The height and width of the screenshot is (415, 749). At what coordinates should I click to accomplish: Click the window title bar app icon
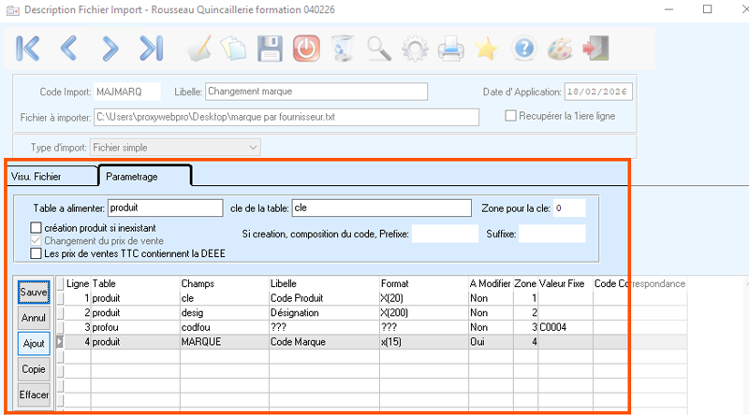click(13, 10)
